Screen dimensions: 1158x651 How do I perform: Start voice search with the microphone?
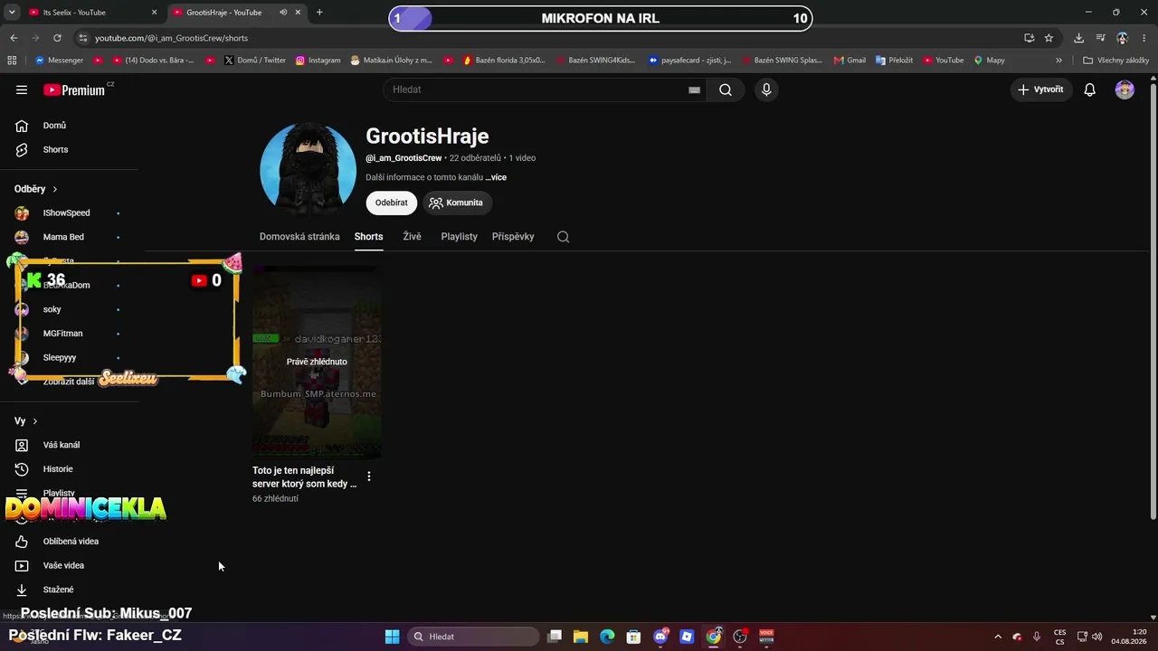766,90
